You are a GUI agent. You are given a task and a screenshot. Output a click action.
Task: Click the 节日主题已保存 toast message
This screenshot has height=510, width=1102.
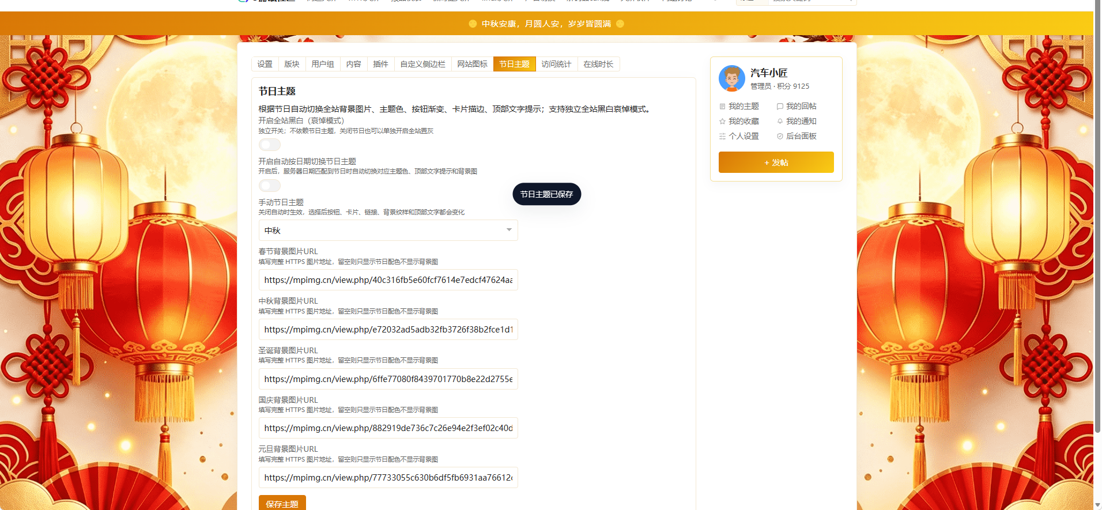[x=547, y=194]
